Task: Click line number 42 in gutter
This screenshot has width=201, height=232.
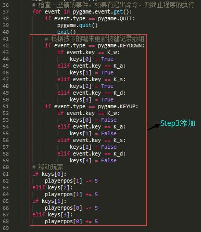Action: click(x=6, y=46)
